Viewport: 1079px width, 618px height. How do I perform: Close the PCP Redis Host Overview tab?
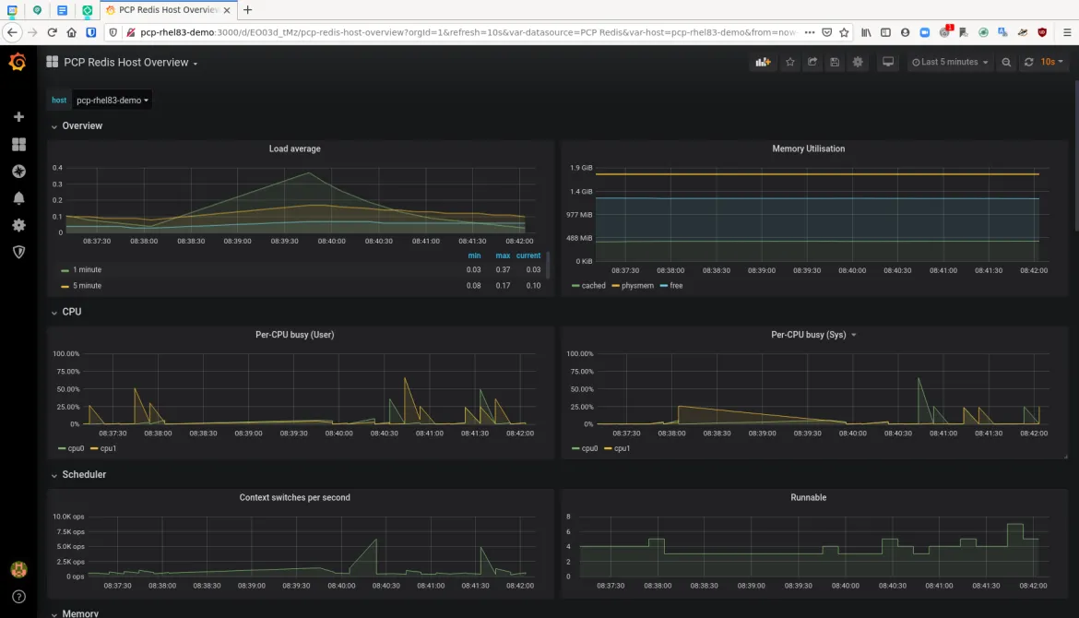(227, 10)
